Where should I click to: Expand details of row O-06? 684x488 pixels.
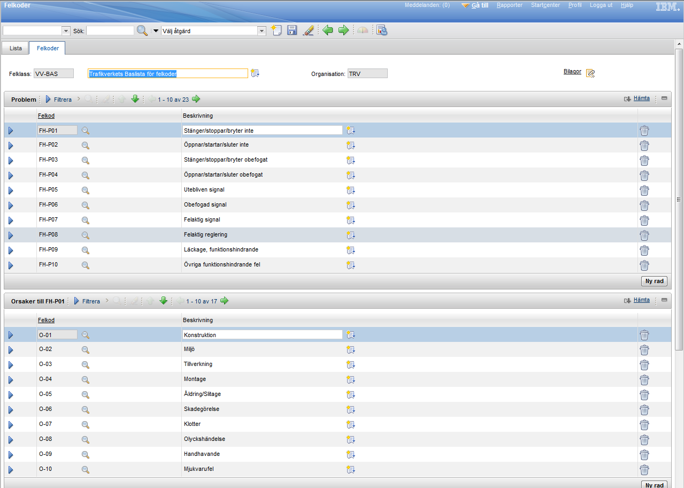click(x=11, y=410)
